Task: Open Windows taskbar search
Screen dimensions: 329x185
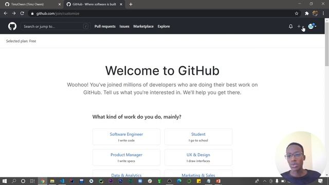Action: click(x=14, y=181)
